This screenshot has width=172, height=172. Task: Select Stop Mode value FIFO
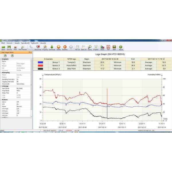click(x=18, y=91)
